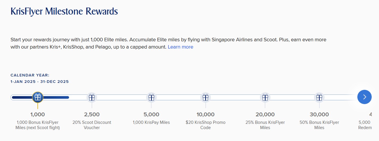Image resolution: width=379 pixels, height=141 pixels.
Task: Select the 30,000 miles gift icon
Action: (x=319, y=97)
